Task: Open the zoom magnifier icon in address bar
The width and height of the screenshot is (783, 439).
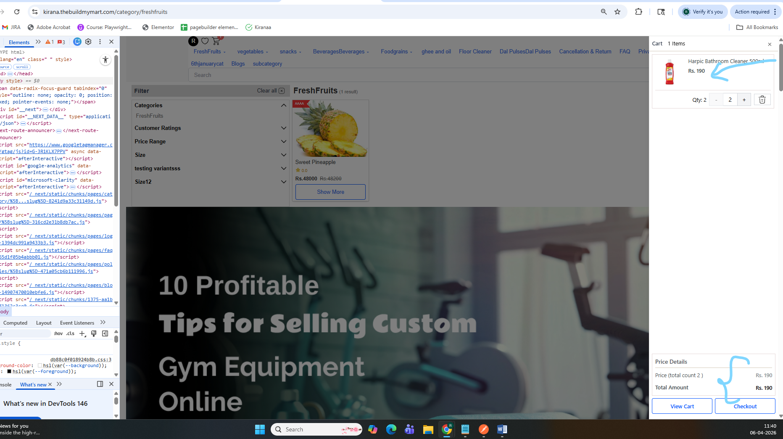Action: tap(604, 12)
